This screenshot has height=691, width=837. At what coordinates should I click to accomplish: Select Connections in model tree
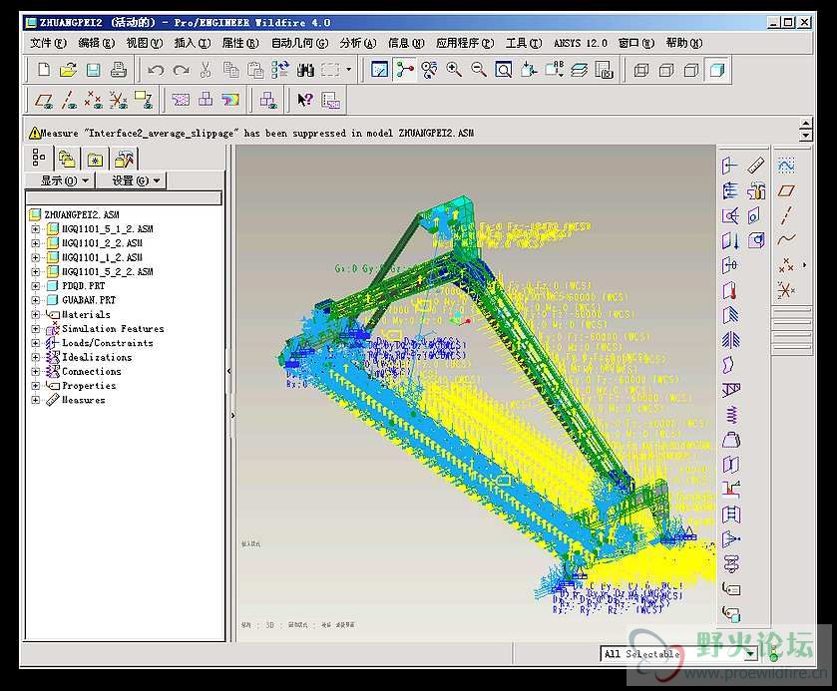tap(91, 371)
